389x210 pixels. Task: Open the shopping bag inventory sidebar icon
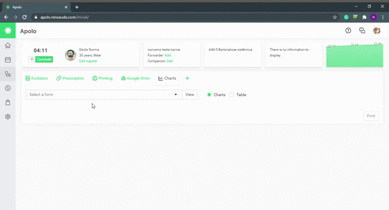tap(8, 102)
